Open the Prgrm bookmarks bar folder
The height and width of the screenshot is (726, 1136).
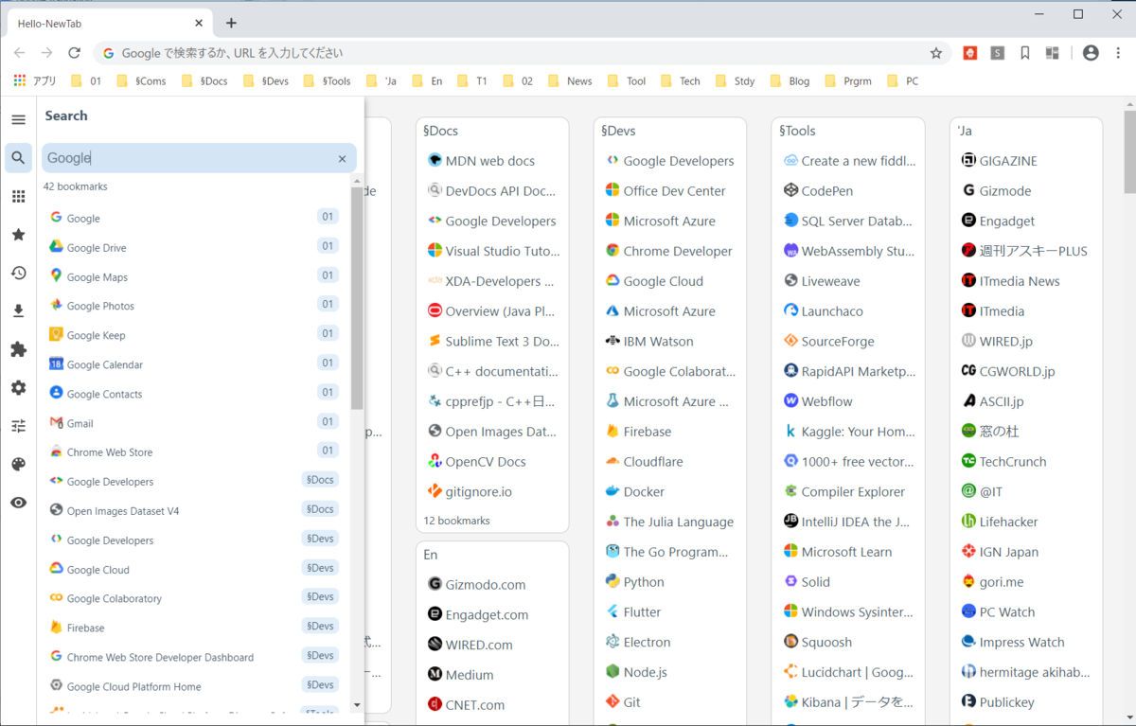coord(848,80)
